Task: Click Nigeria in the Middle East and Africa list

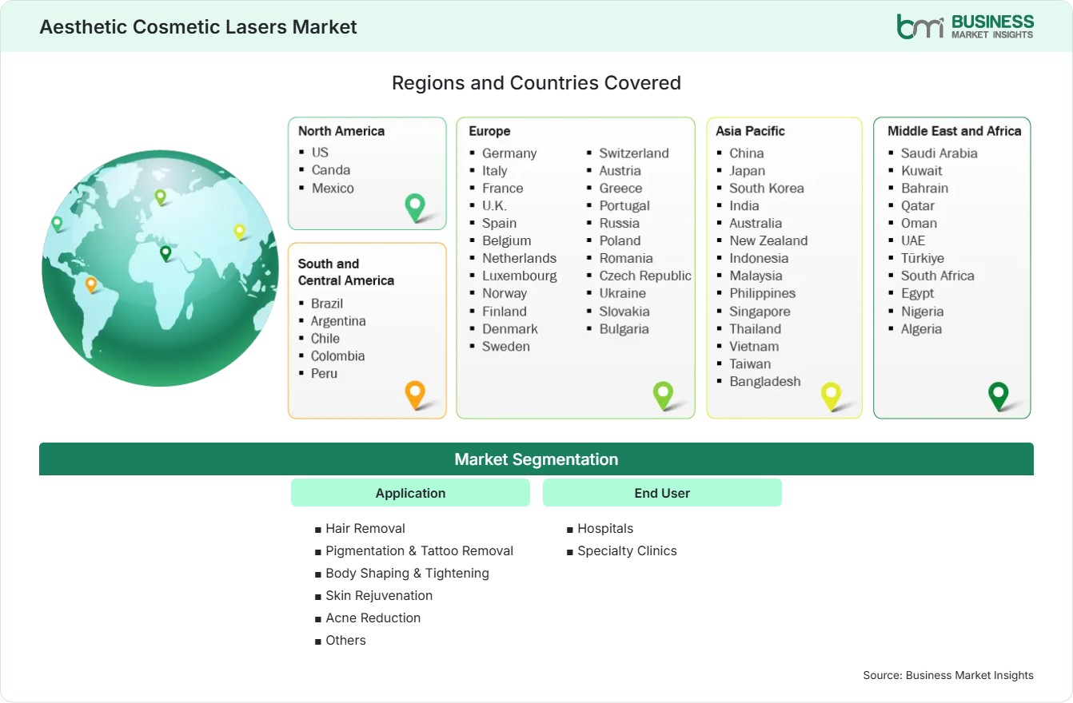Action: point(923,311)
